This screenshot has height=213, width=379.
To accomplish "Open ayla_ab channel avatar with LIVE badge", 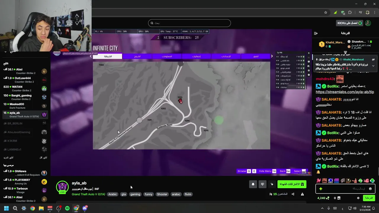I will [62, 187].
